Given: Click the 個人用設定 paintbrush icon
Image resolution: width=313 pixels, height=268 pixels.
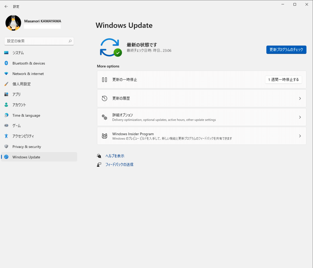Looking at the screenshot, I should (x=7, y=84).
